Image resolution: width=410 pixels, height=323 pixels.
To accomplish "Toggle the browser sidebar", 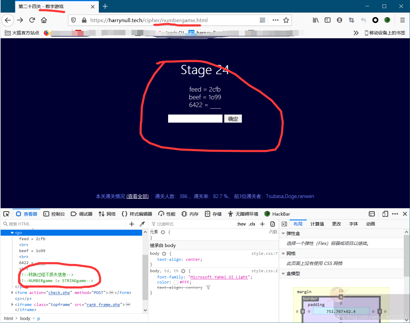I will click(328, 20).
